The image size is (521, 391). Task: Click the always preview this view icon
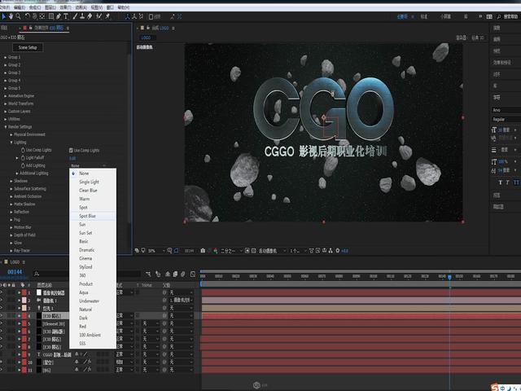137,251
